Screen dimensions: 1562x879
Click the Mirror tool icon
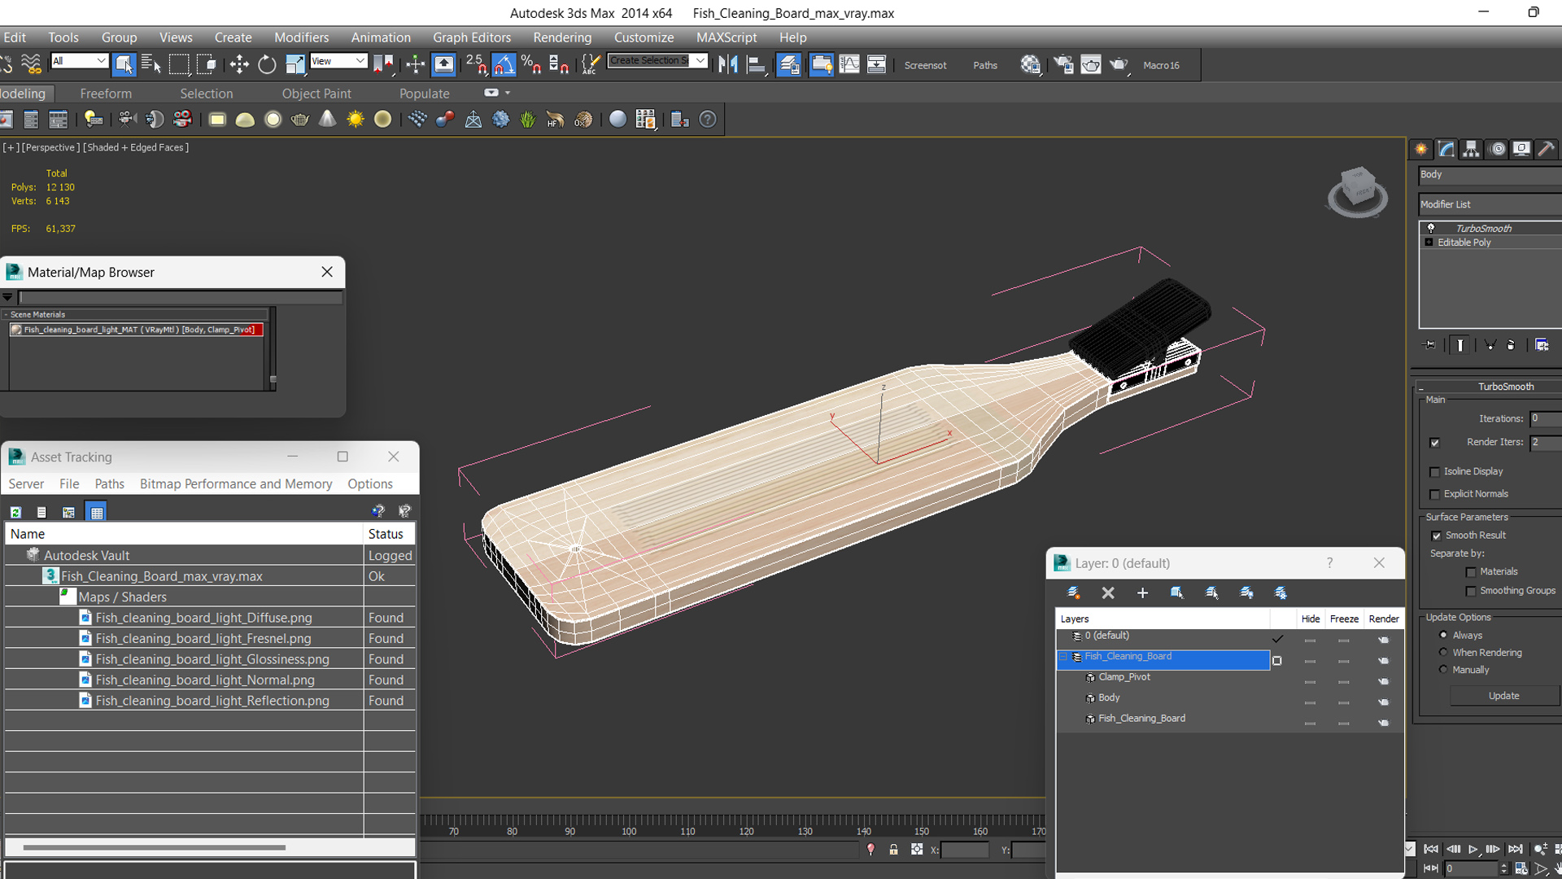tap(728, 64)
